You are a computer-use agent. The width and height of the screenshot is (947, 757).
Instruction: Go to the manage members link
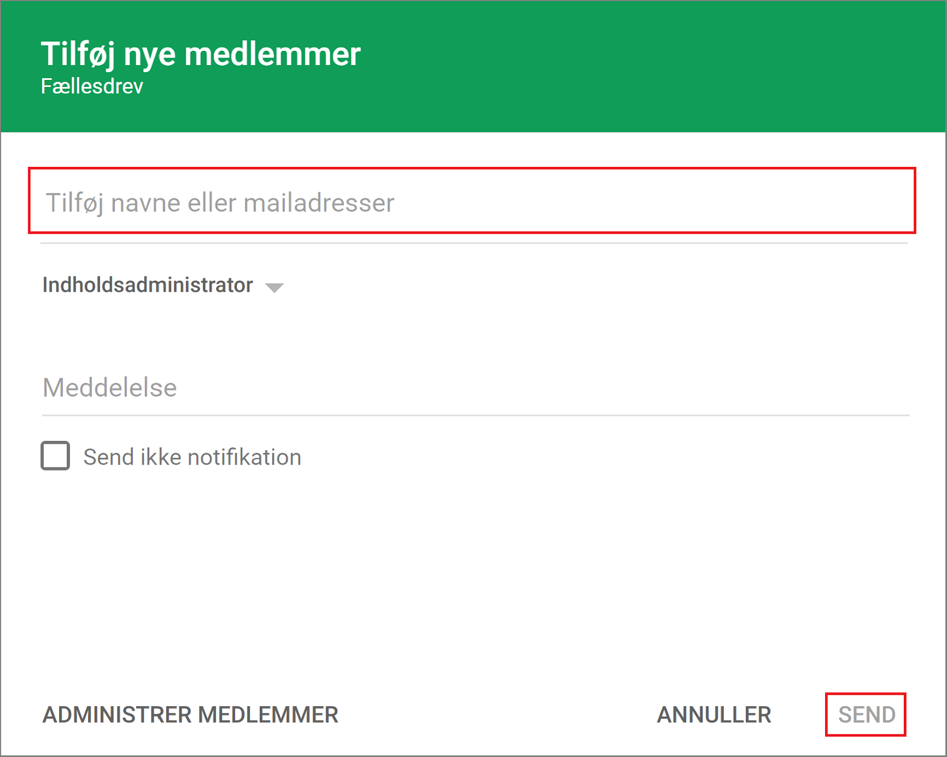click(x=190, y=714)
